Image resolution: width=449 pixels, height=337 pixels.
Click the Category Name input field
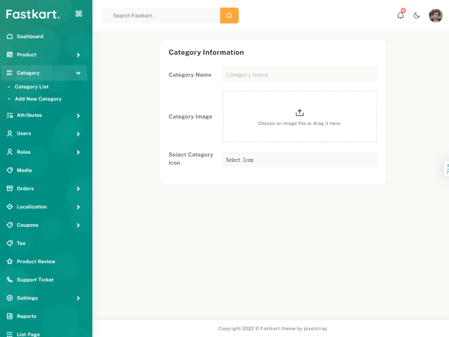click(x=300, y=75)
